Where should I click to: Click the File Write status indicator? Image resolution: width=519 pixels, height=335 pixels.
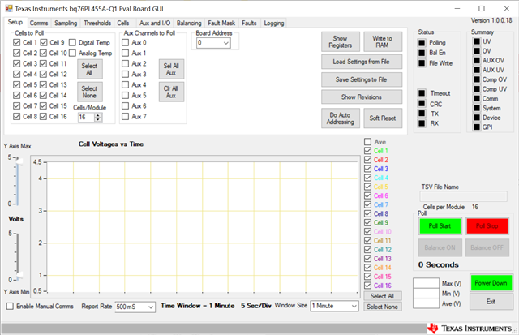(422, 63)
